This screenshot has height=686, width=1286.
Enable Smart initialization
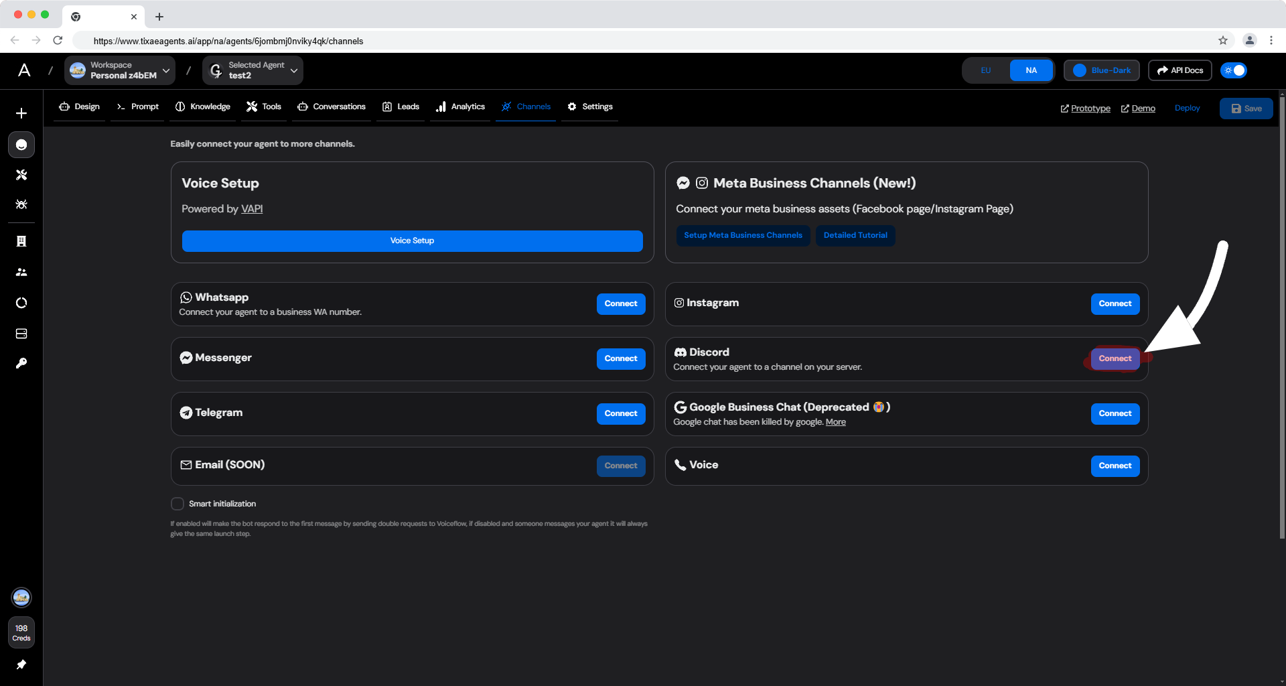177,503
